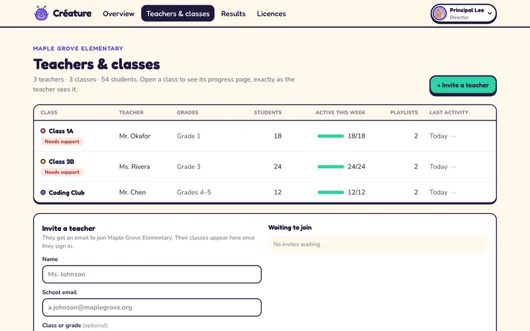The height and width of the screenshot is (331, 530).
Task: Click the MAPLE GROVE ELEMENTARY heading label
Action: (x=78, y=48)
